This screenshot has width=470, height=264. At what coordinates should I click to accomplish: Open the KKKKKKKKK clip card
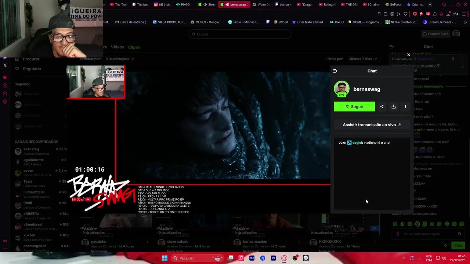(343, 233)
